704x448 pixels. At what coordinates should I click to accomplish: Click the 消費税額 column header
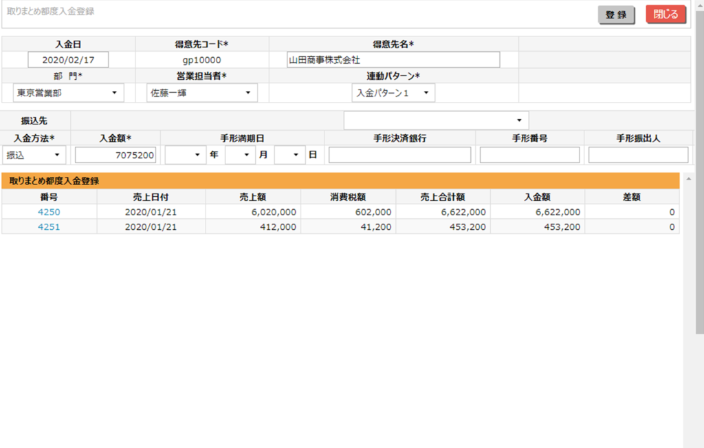(x=348, y=197)
